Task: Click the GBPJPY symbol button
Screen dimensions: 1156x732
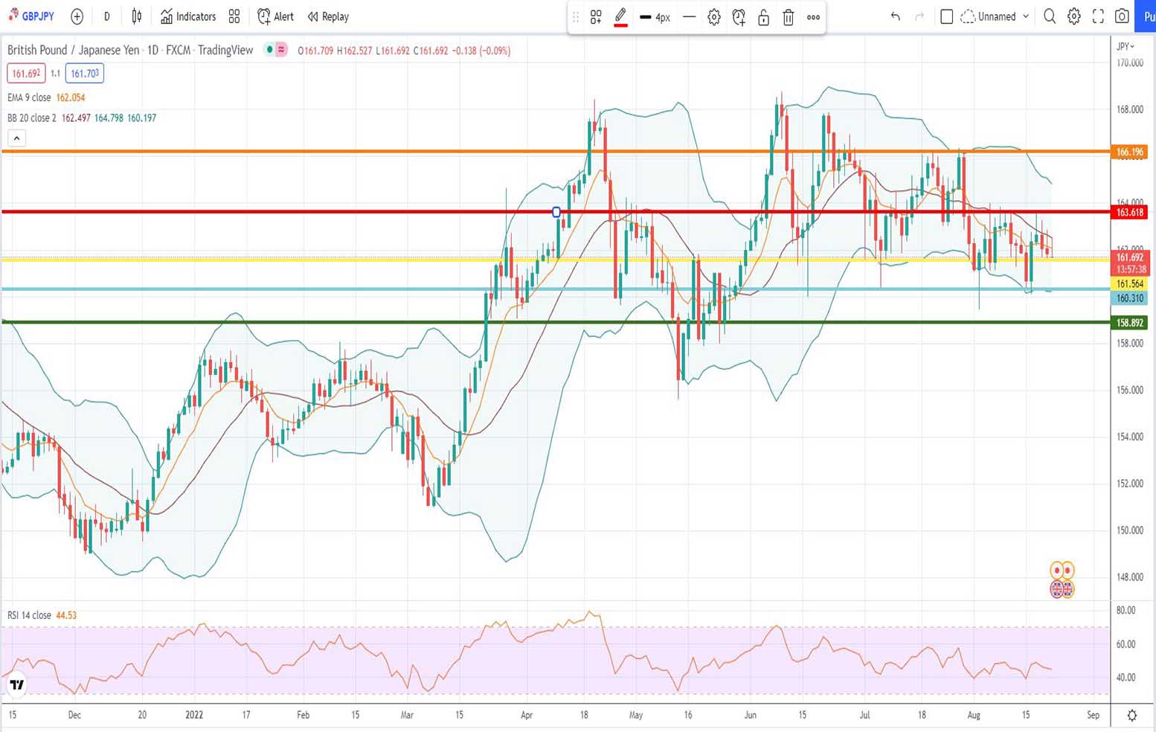Action: [x=31, y=16]
